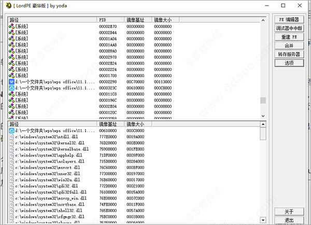Click the system icon of process PID 00002E24

pos(11,63)
